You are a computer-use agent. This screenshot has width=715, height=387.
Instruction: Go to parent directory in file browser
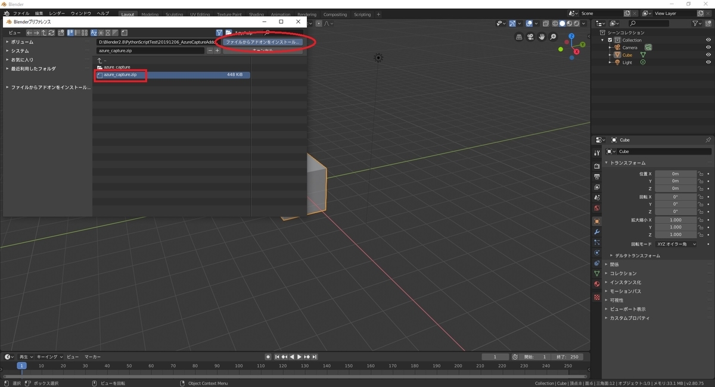point(44,33)
